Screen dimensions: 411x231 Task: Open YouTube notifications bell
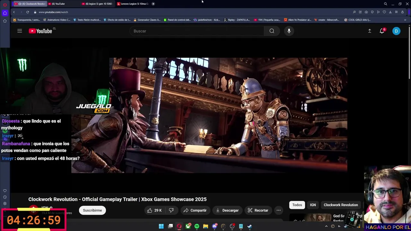click(x=382, y=31)
